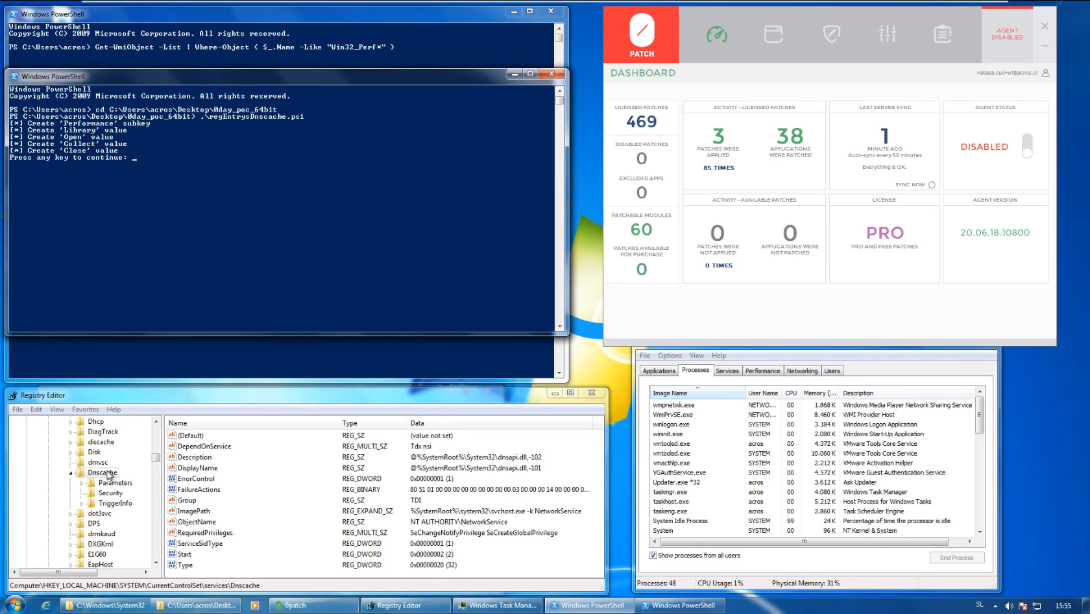Click the End Process button
The image size is (1090, 614).
[x=956, y=558]
